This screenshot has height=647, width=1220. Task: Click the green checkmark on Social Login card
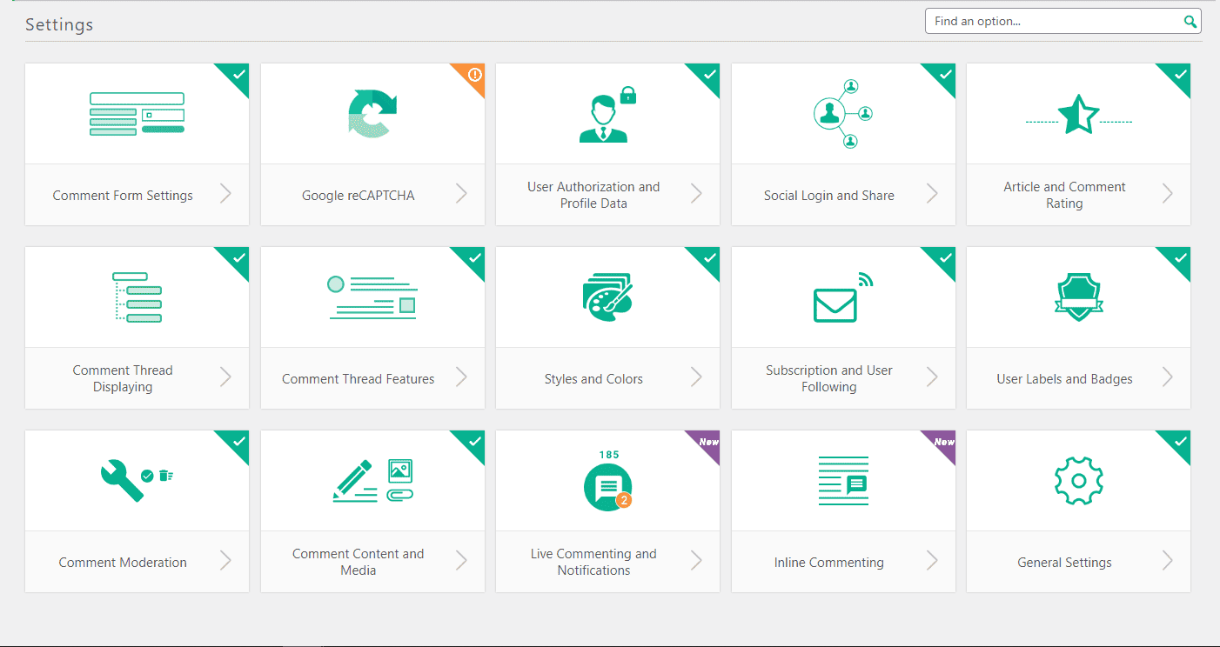tap(945, 75)
